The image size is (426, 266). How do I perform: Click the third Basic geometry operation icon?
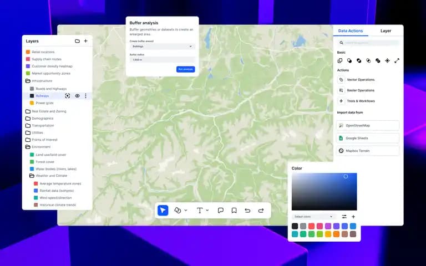[x=359, y=60]
